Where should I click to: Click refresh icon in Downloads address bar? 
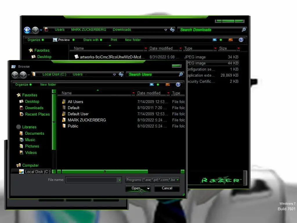(x=172, y=30)
